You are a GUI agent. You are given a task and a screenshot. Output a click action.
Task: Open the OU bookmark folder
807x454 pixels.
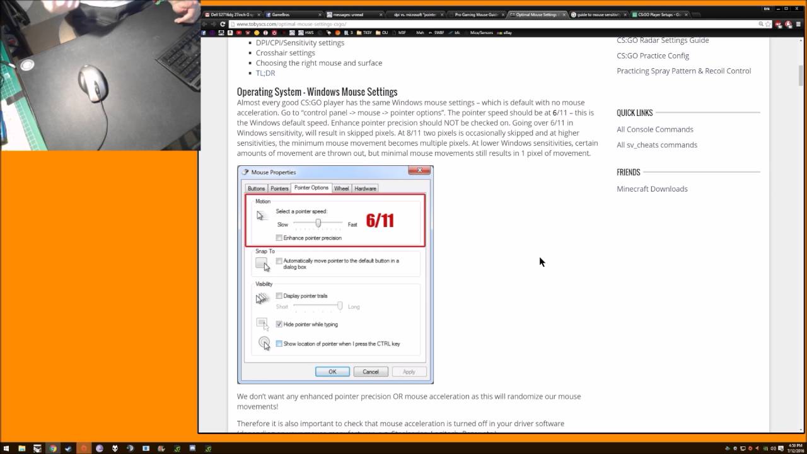[382, 32]
